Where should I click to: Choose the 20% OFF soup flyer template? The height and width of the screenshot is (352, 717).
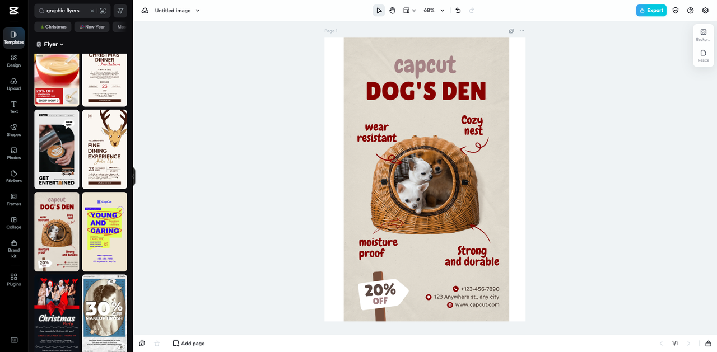click(57, 80)
